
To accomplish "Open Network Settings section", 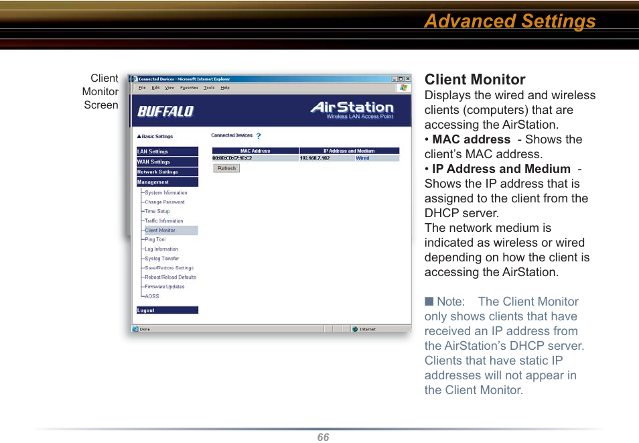I will coord(167,172).
